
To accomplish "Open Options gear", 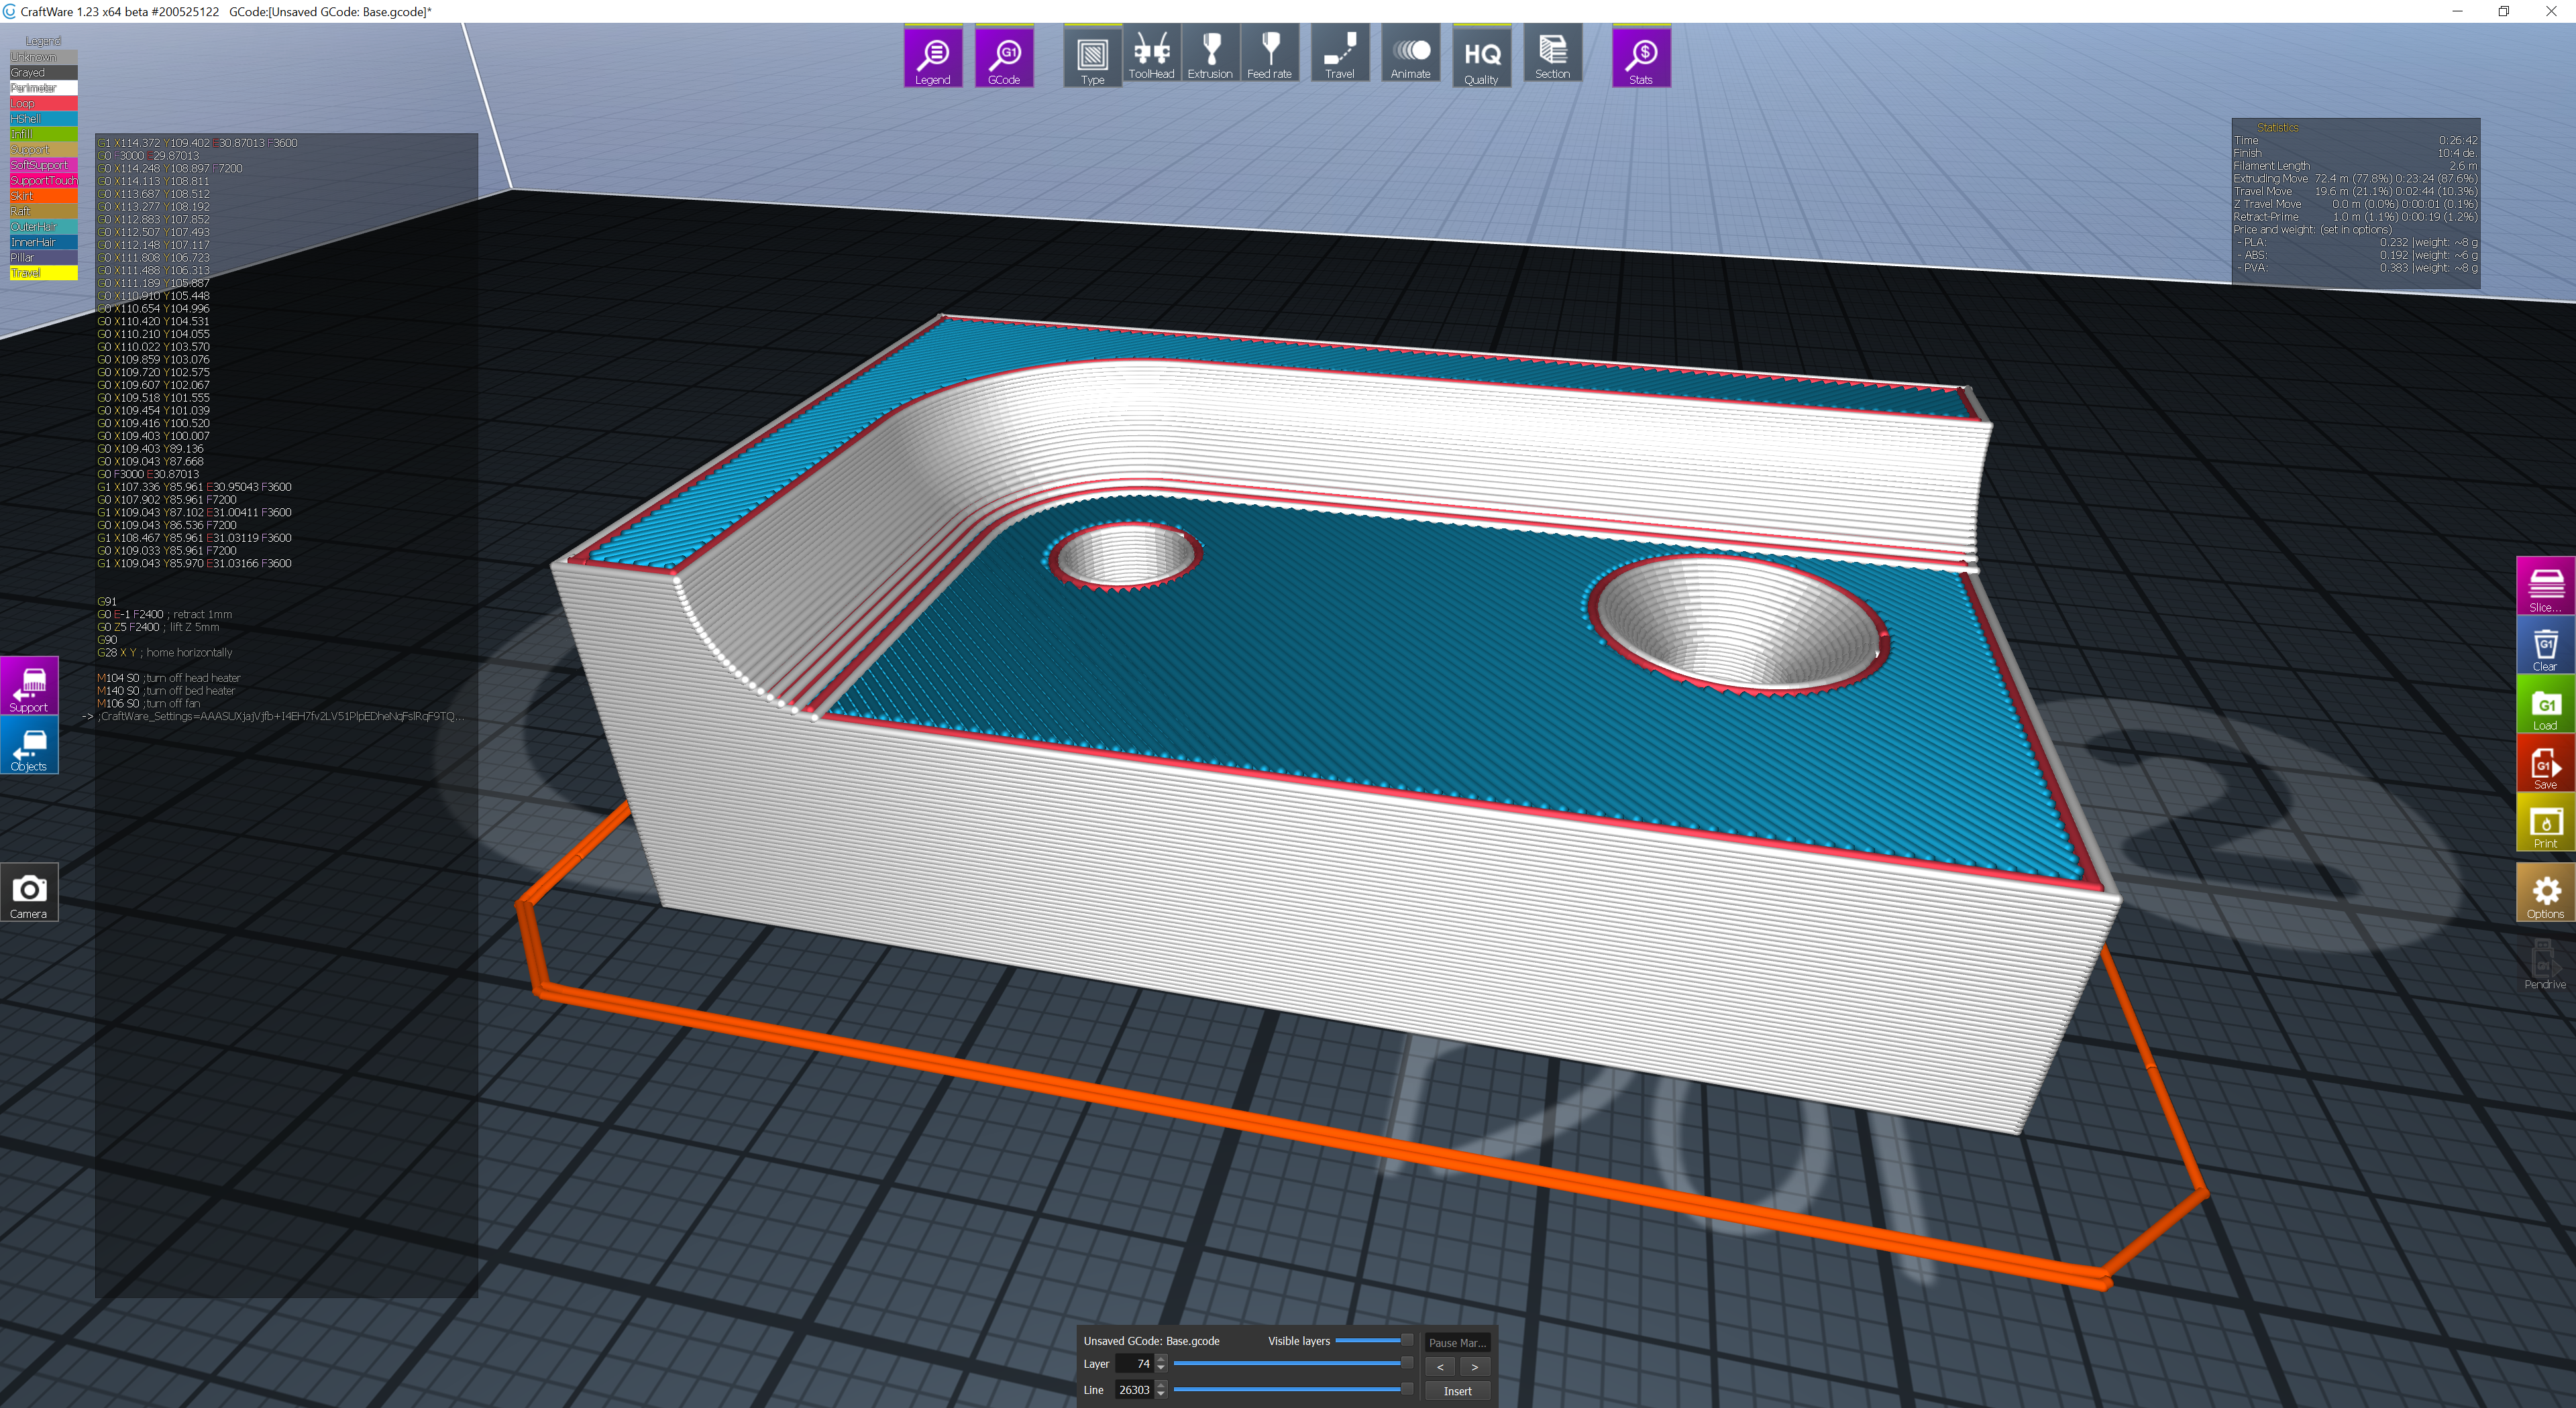I will (2544, 893).
